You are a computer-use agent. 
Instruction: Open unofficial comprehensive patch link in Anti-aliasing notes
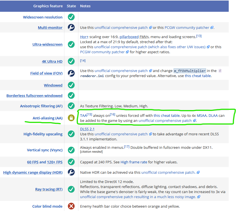point(167,121)
